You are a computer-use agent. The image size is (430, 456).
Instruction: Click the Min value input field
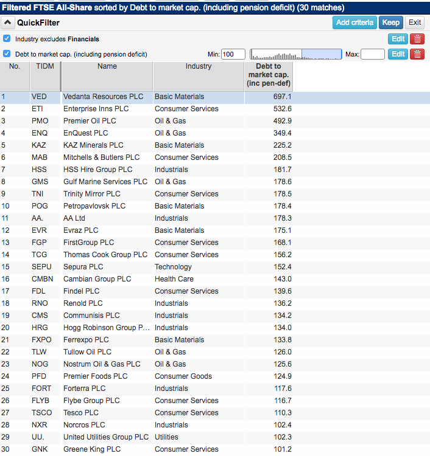coord(233,54)
